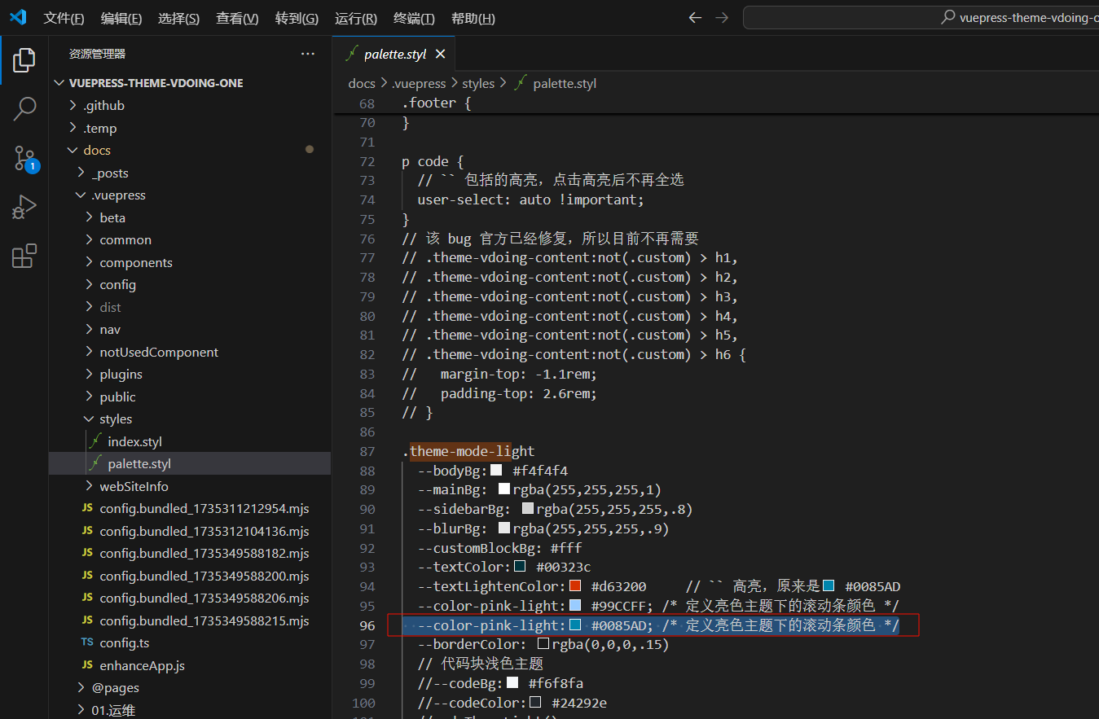Open the Extensions view
Screen dimensions: 1099x719
coord(24,256)
